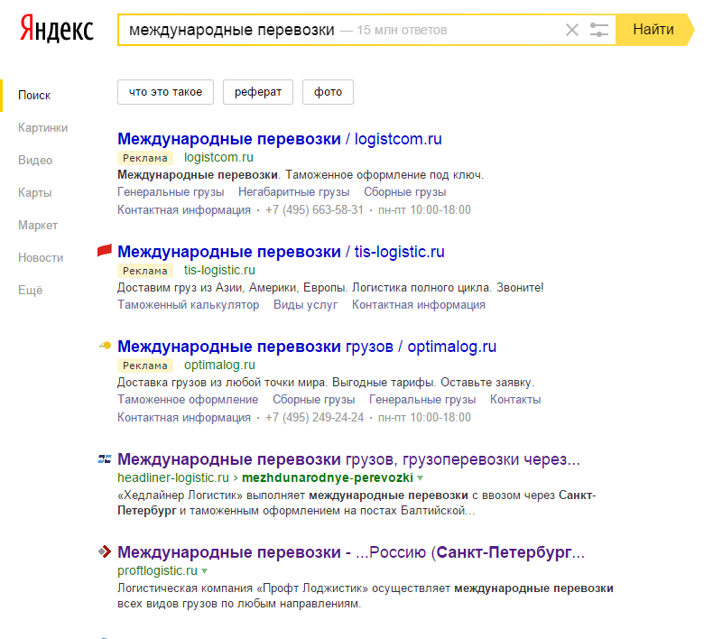Open the Видео search section
The image size is (713, 639).
coord(35,160)
